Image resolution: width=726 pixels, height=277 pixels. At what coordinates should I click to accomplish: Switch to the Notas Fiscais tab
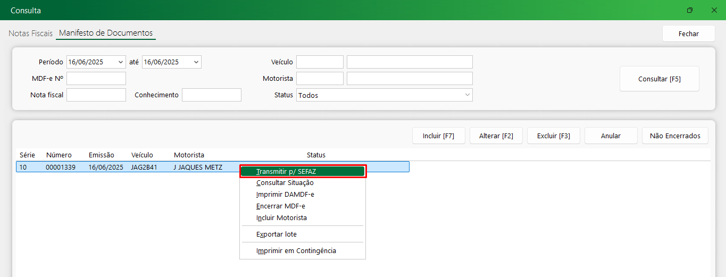[31, 33]
